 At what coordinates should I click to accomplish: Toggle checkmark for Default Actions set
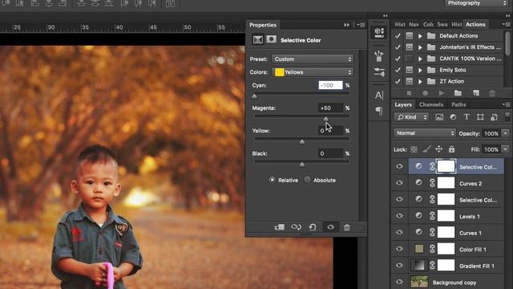[x=398, y=35]
